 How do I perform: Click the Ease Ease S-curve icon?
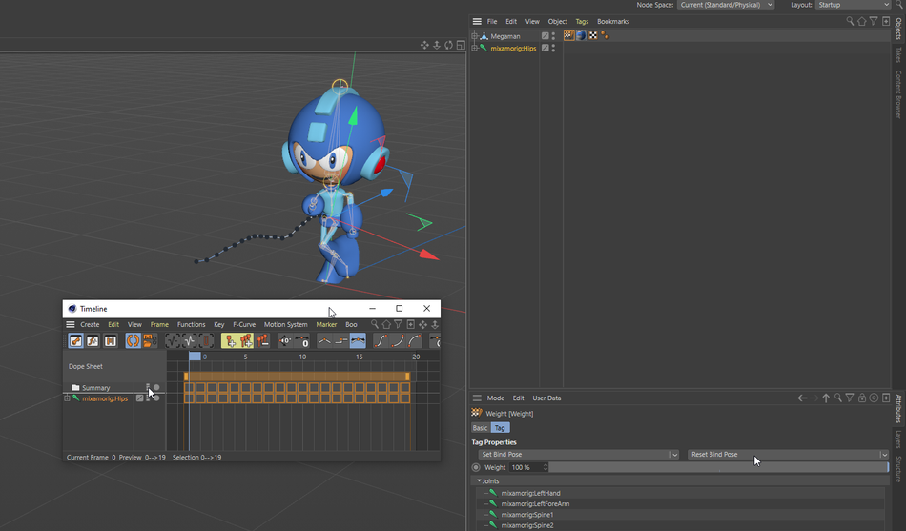click(x=381, y=341)
